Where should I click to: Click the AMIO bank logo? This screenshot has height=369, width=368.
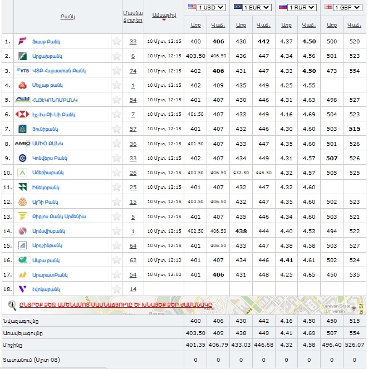tap(22, 144)
